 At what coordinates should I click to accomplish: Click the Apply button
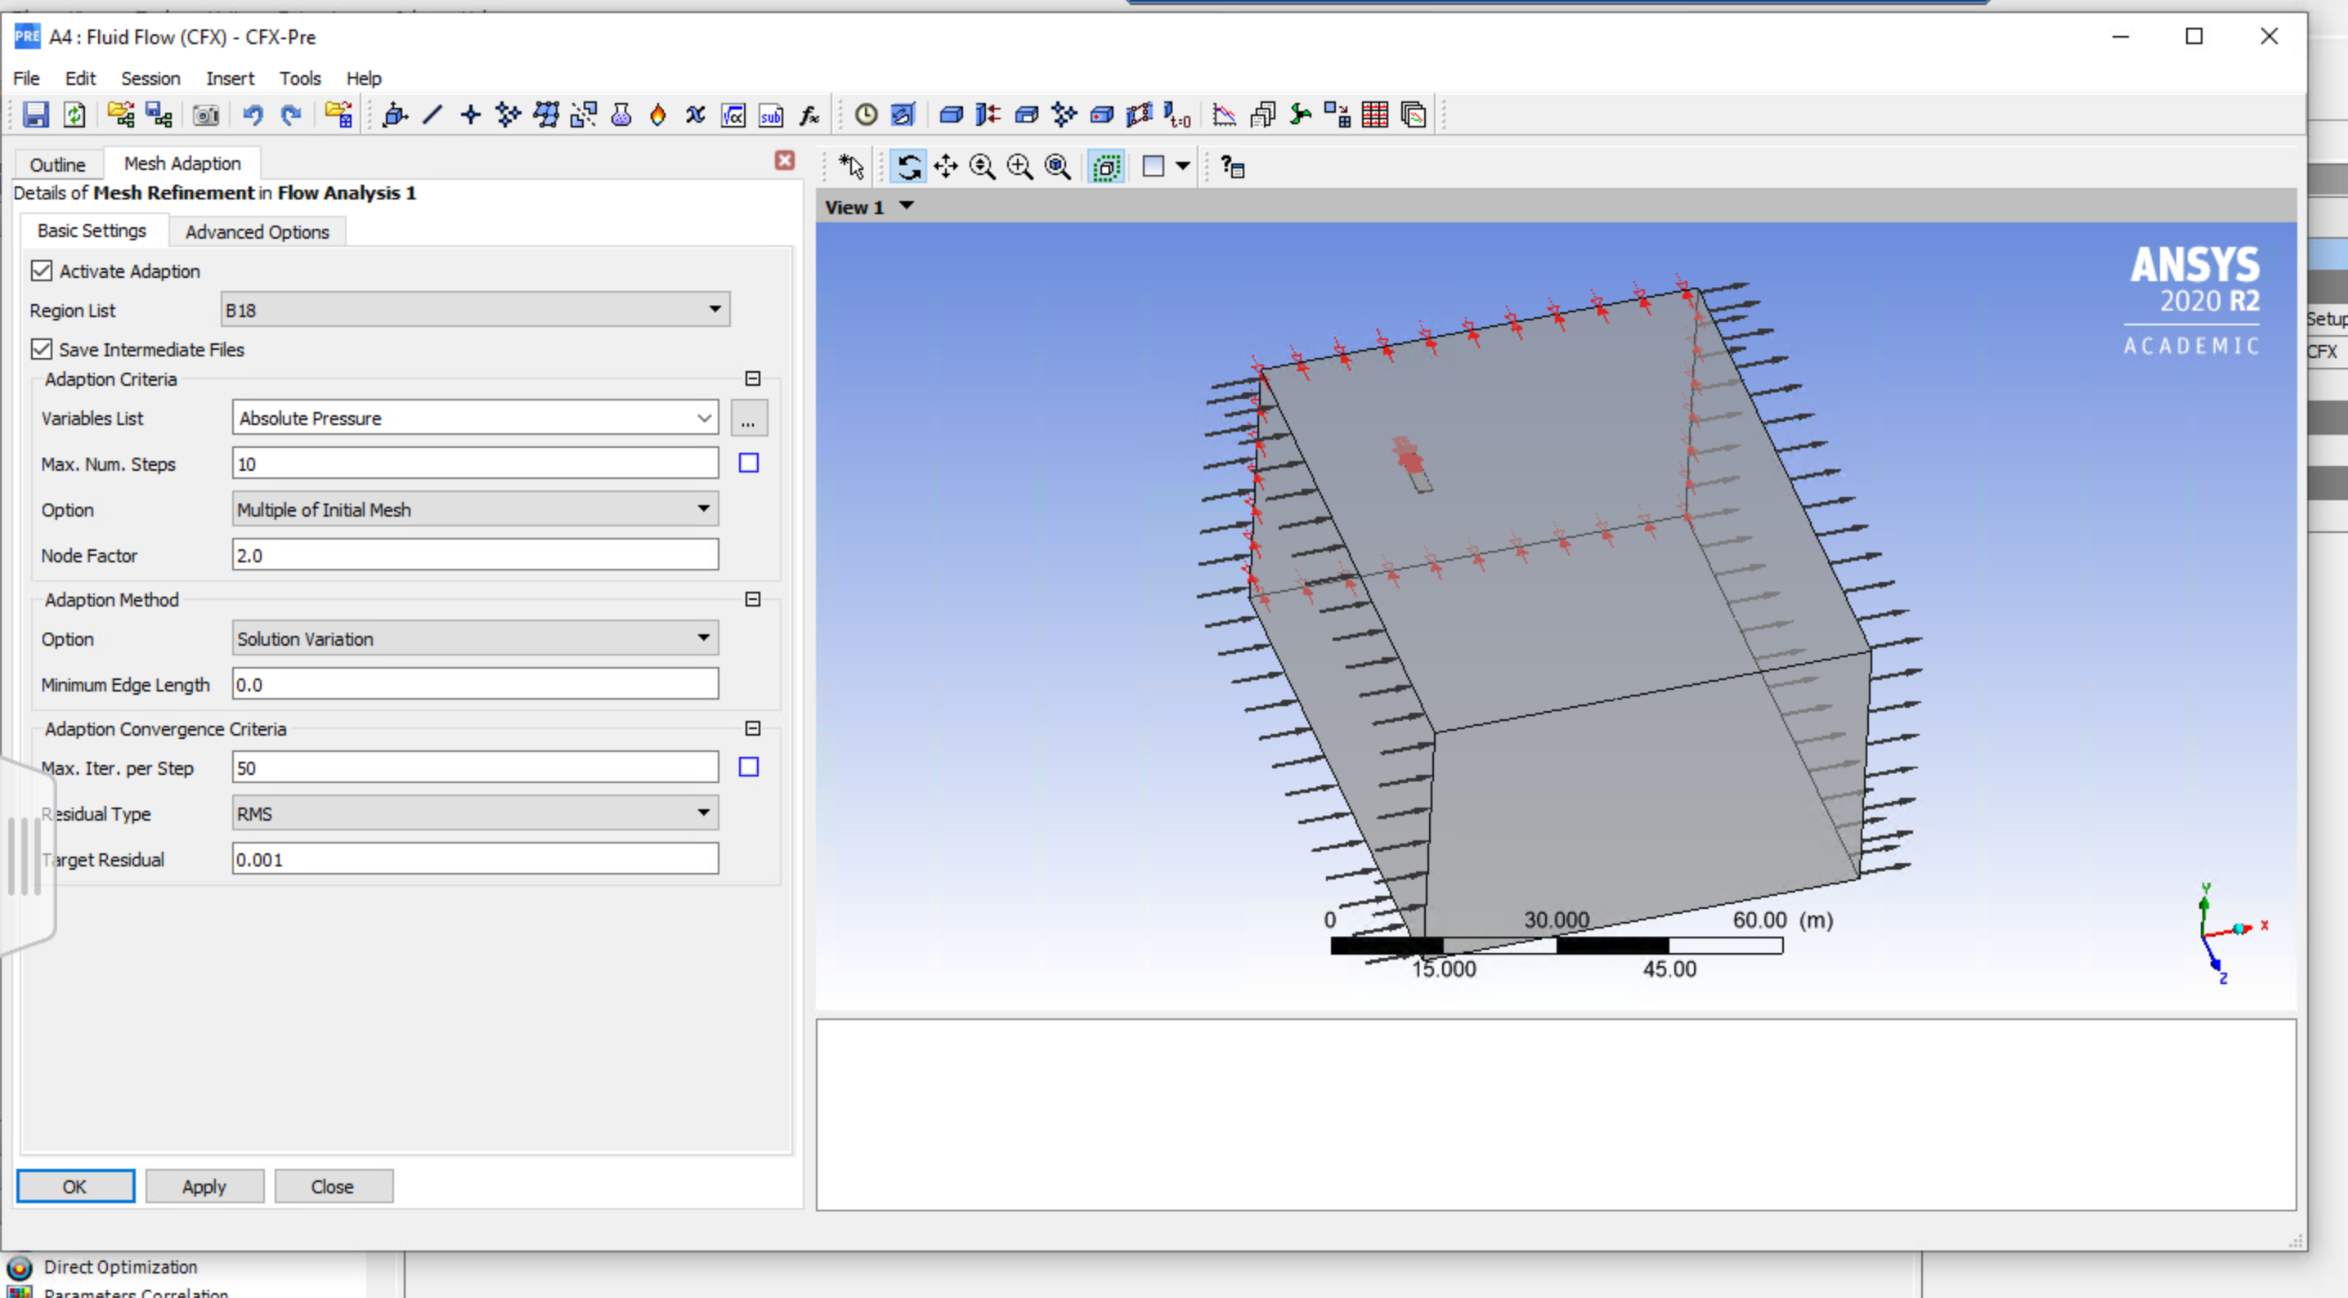204,1186
